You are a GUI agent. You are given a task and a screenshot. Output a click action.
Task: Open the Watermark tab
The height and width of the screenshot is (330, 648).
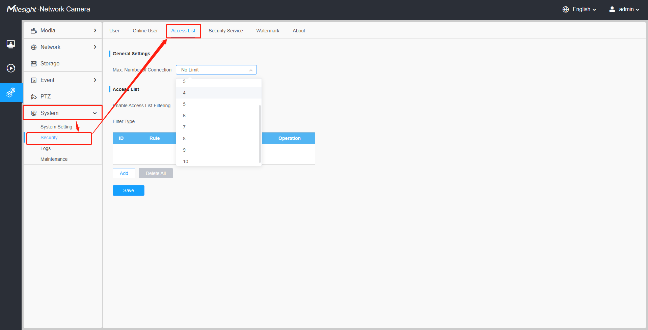(268, 31)
